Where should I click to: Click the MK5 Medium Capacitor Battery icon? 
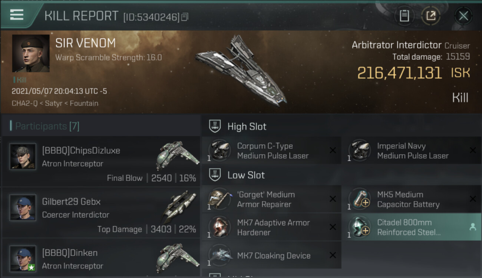point(360,199)
